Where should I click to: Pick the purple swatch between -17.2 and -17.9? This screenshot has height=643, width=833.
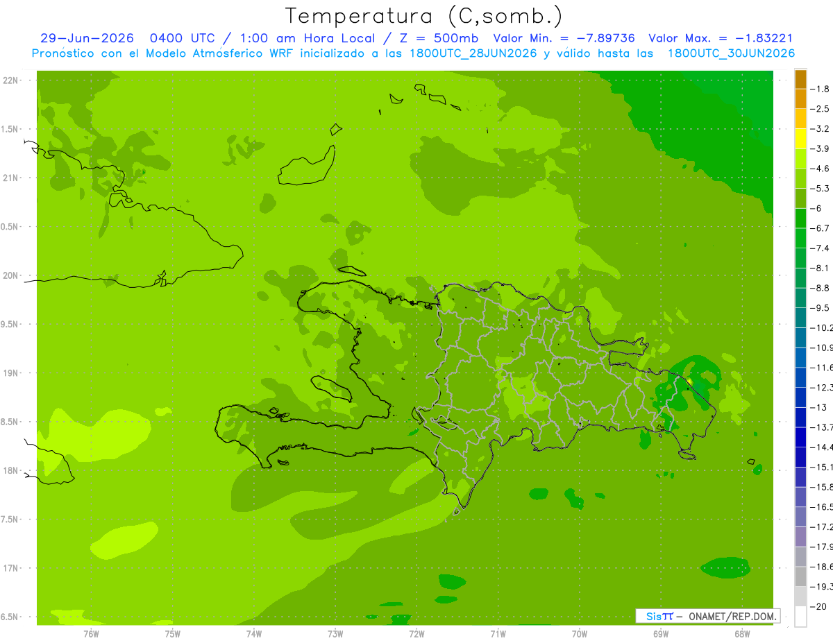pyautogui.click(x=800, y=537)
